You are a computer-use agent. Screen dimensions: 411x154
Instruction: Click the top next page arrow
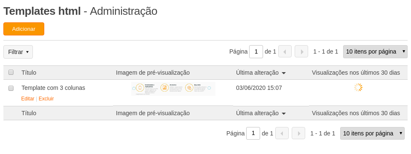pos(301,51)
